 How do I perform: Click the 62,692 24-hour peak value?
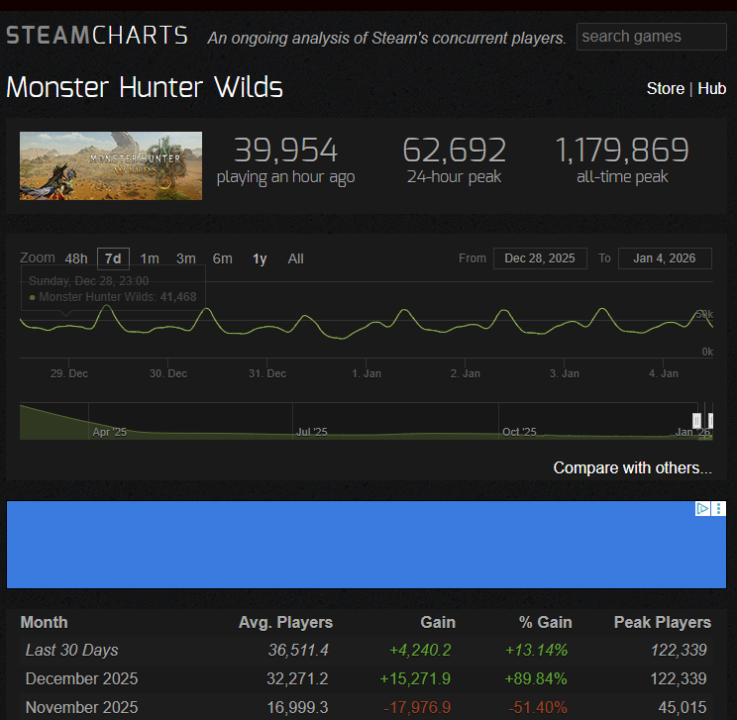tap(454, 151)
